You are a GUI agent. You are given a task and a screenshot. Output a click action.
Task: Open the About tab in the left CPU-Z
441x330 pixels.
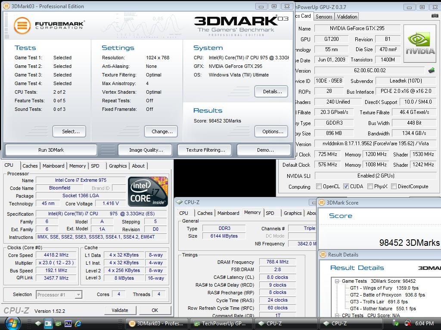[x=138, y=166]
